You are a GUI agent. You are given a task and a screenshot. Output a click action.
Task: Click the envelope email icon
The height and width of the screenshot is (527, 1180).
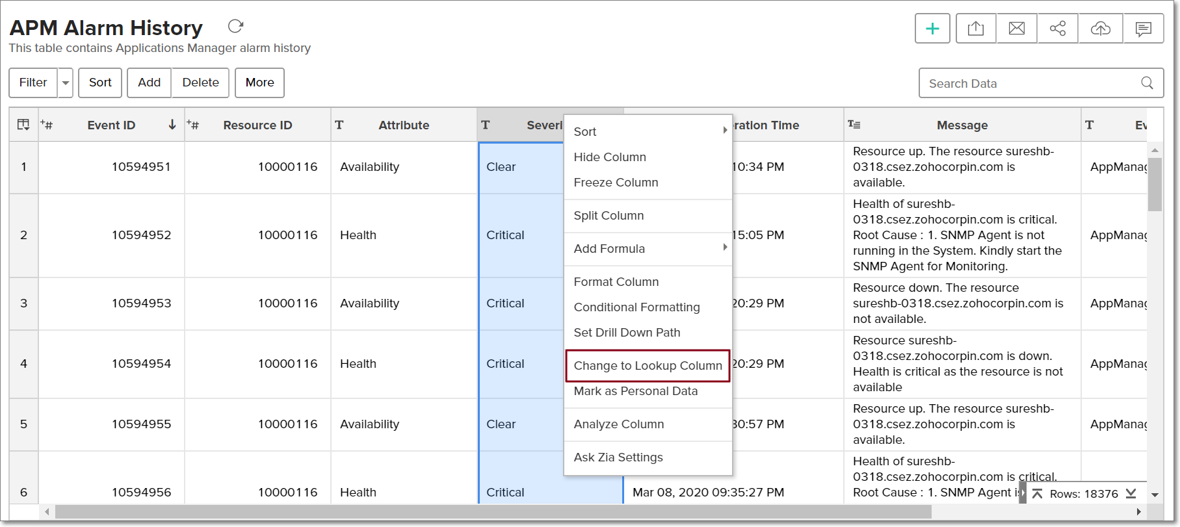pos(1016,29)
